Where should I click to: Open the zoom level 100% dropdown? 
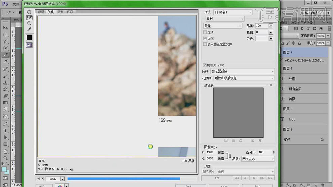[62, 179]
